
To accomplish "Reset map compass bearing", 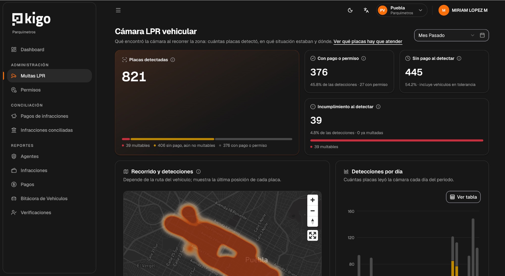I will [x=313, y=222].
